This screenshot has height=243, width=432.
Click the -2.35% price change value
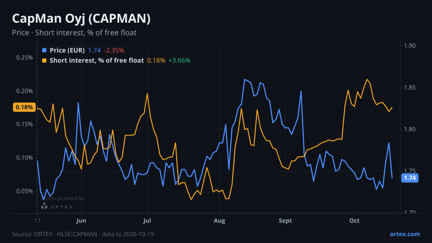114,50
